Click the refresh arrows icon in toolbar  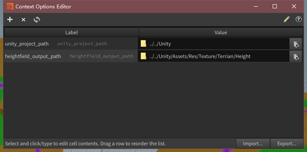(x=37, y=20)
